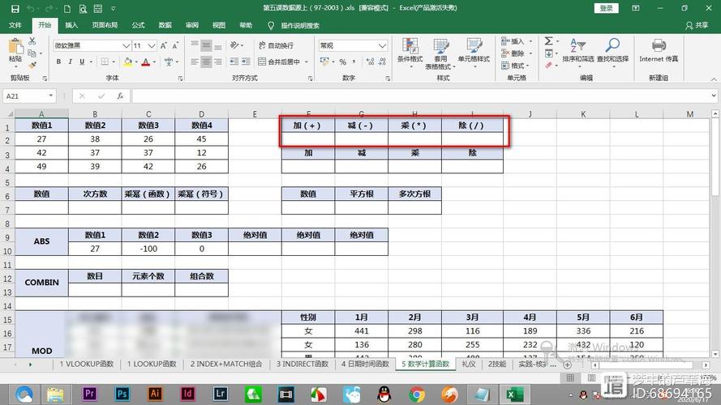
Task: Switch to the View (视图) tab
Action: (219, 25)
